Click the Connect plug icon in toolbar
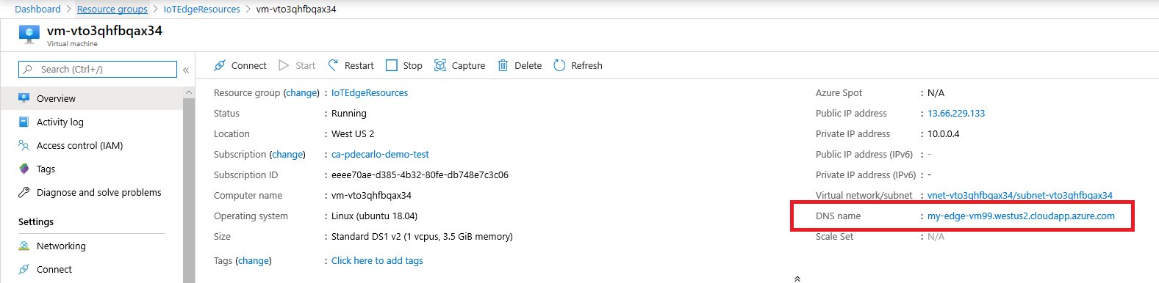 click(x=220, y=65)
